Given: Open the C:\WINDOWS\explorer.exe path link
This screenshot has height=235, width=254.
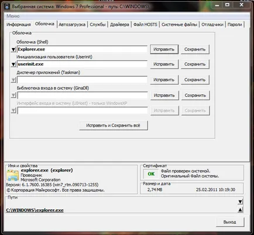Looking at the screenshot, I should coord(35,210).
